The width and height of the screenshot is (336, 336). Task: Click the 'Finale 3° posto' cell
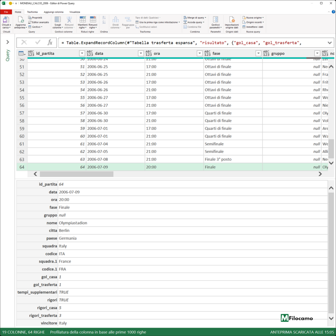233,159
